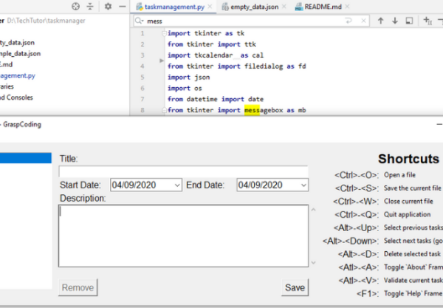Click the add selection for next occurrence icon

pyautogui.click(x=427, y=21)
